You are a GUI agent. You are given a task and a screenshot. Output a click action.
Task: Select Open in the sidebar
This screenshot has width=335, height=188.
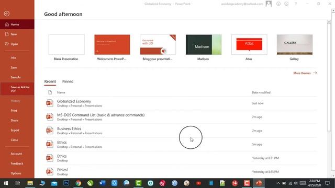(x=17, y=44)
